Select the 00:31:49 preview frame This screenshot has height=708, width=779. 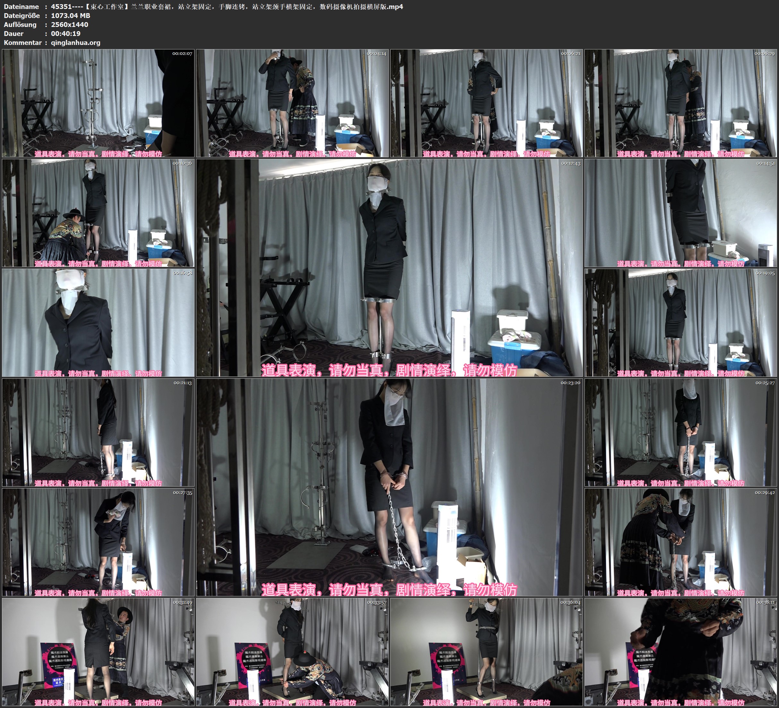click(x=98, y=652)
